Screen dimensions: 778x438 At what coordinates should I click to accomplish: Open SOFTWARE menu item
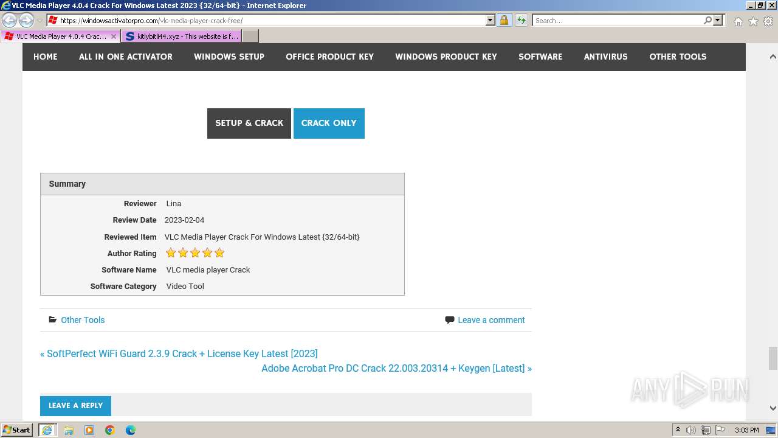coord(540,57)
